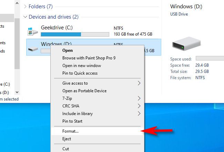Select Open in new window
Viewport: 224px width, 152px height.
(82, 66)
